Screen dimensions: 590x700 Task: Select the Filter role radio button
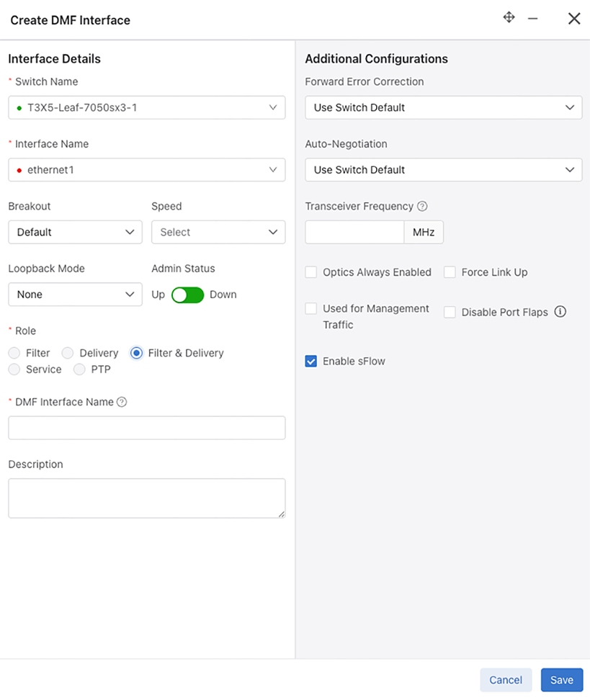14,353
